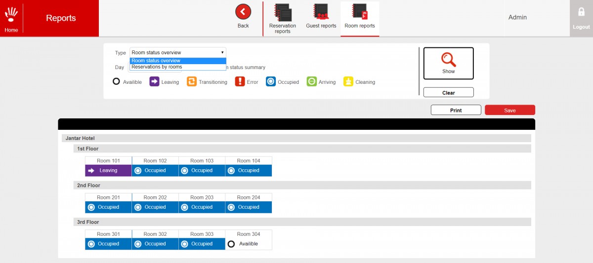Choose 'Reservations by rooms' dropdown option

178,67
